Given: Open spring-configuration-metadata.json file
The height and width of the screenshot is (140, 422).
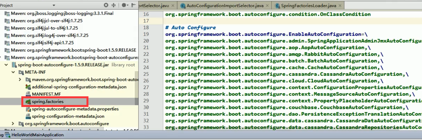Looking at the screenshot, I should click(x=68, y=116).
